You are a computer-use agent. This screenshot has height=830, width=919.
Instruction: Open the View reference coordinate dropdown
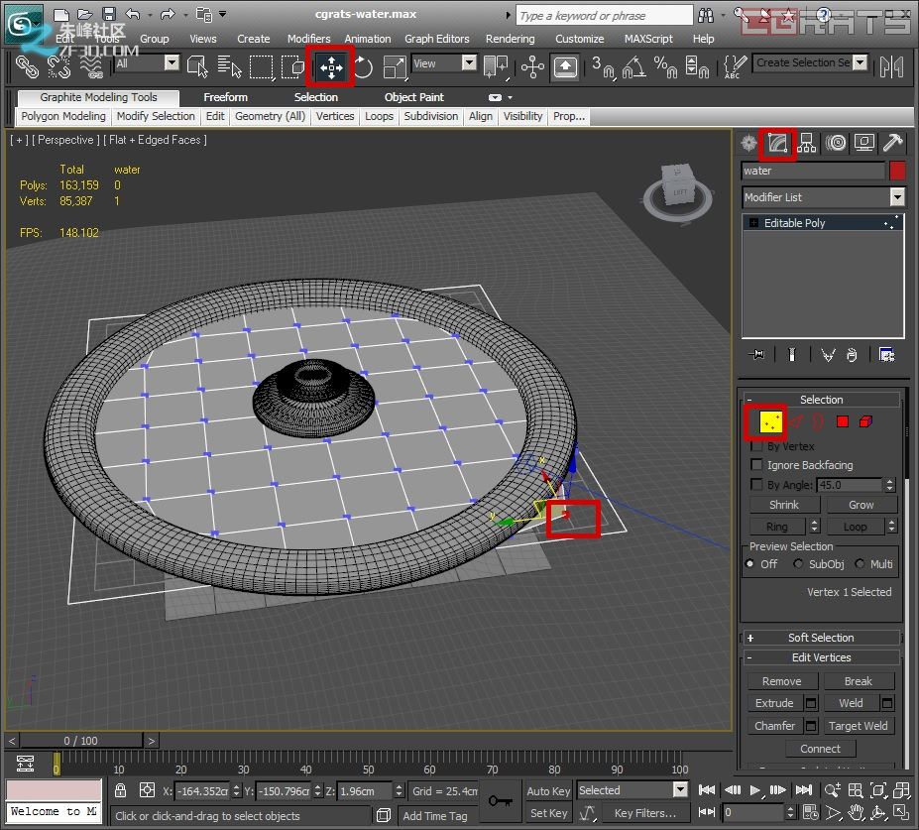coord(443,63)
